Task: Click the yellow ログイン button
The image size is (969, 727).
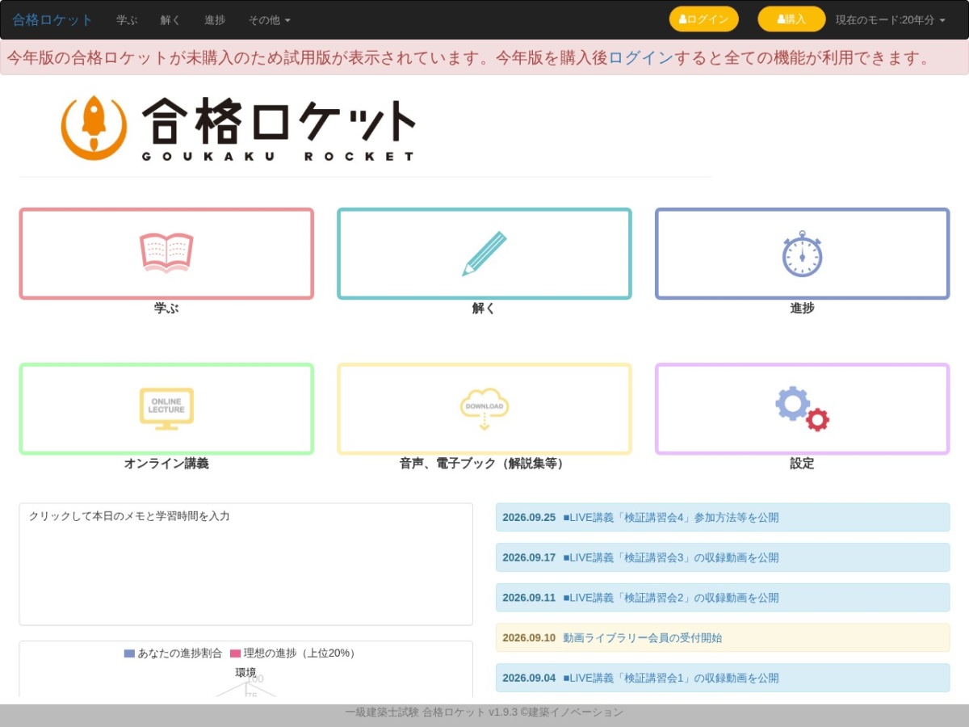Action: click(x=704, y=19)
